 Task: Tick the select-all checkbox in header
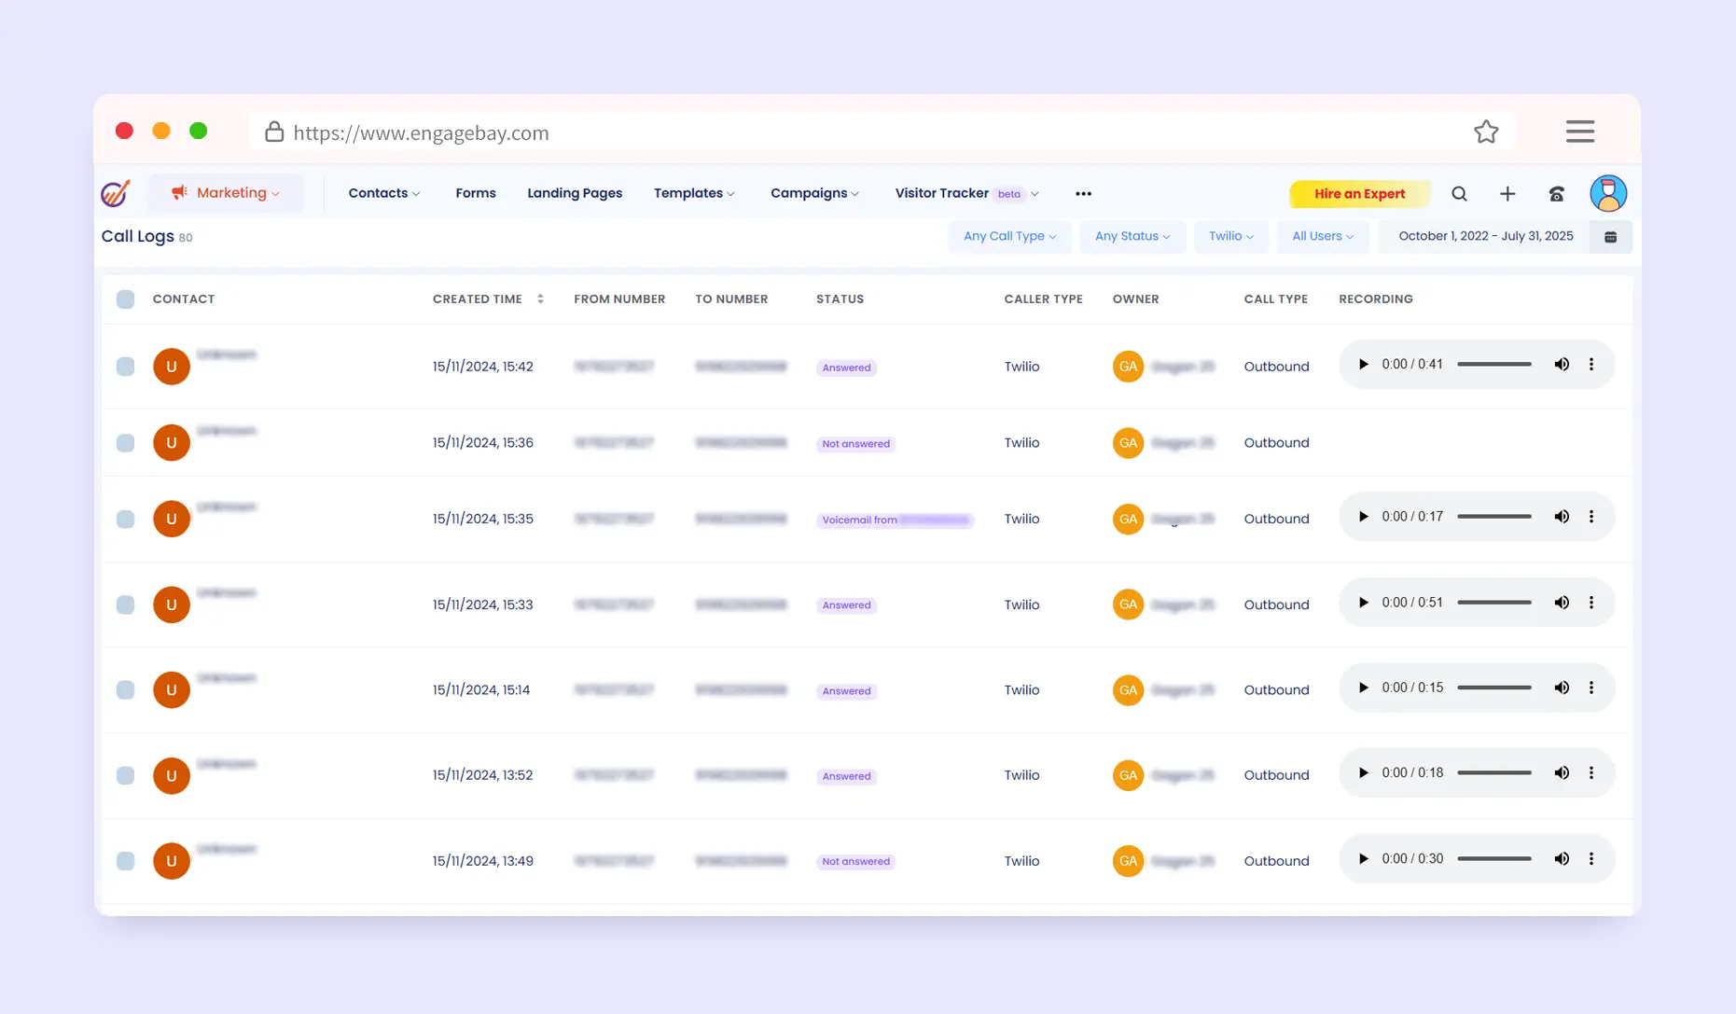point(125,299)
